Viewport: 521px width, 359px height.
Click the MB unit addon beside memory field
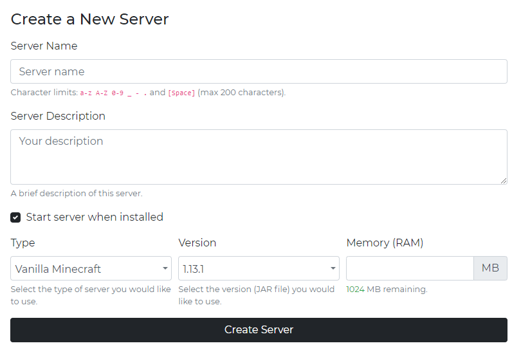click(x=490, y=268)
